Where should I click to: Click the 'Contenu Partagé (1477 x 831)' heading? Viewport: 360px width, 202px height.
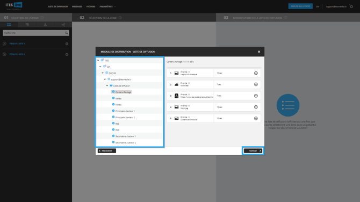click(180, 62)
